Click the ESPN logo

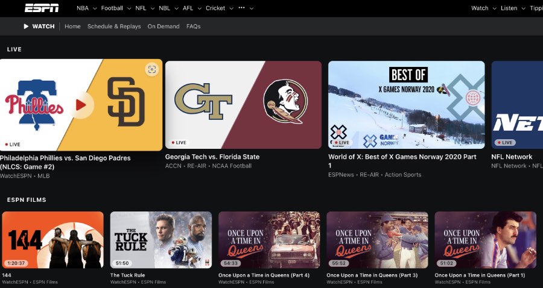pyautogui.click(x=42, y=8)
